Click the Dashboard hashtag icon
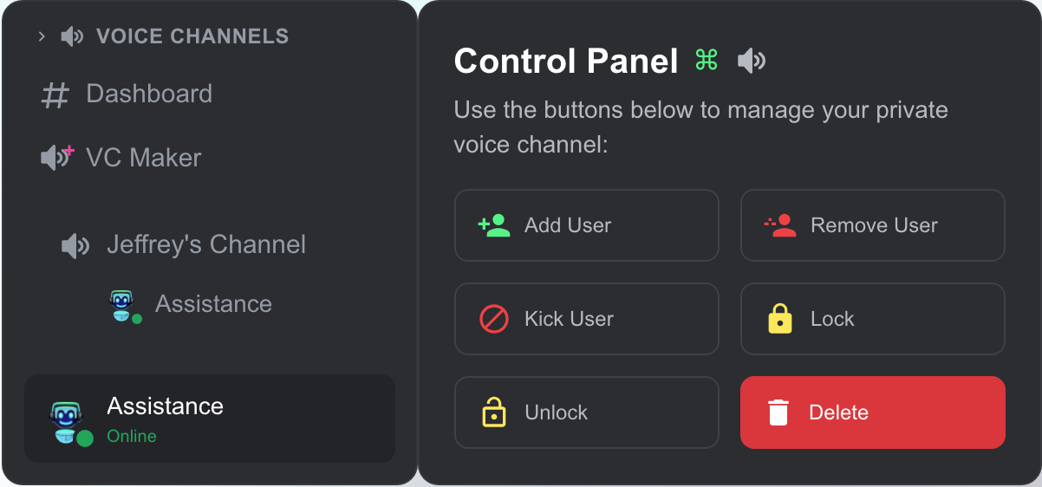The height and width of the screenshot is (487, 1042). pyautogui.click(x=55, y=94)
